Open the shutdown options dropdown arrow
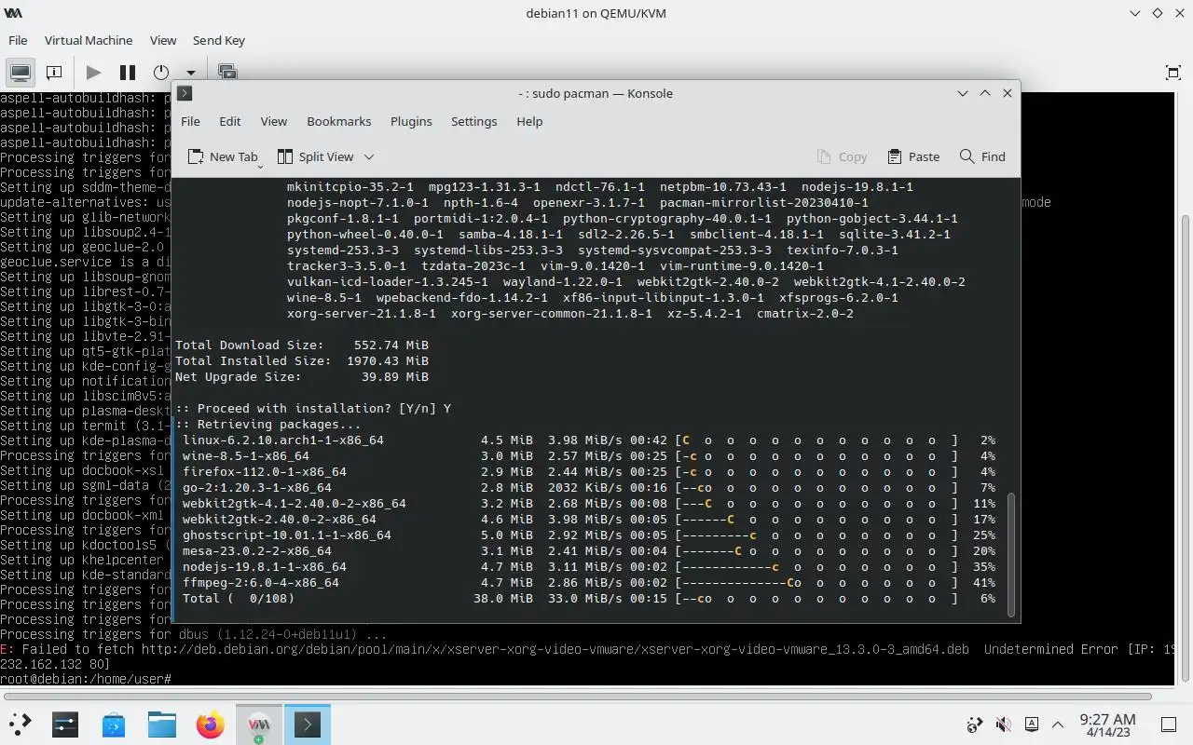Viewport: 1193px width, 745px height. (x=191, y=73)
